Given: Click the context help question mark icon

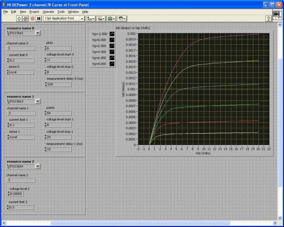Looking at the screenshot, I should 268,19.
